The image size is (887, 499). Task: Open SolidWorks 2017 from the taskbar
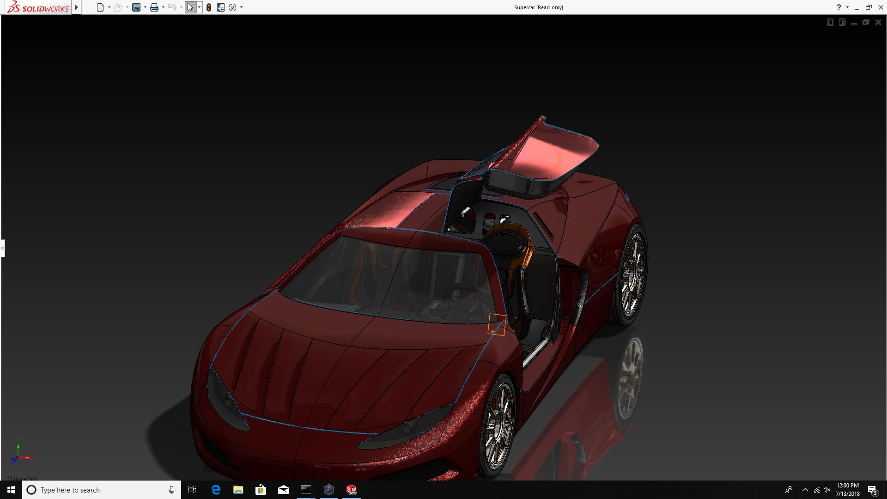point(351,490)
